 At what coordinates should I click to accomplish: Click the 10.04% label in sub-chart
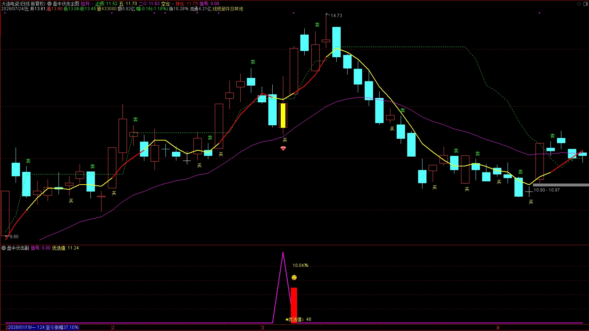(x=301, y=265)
